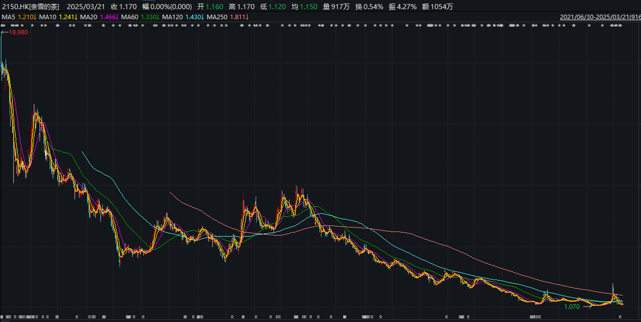Viewport: 641px width, 322px height.
Task: Select the MA250 indicator label
Action: (217, 17)
